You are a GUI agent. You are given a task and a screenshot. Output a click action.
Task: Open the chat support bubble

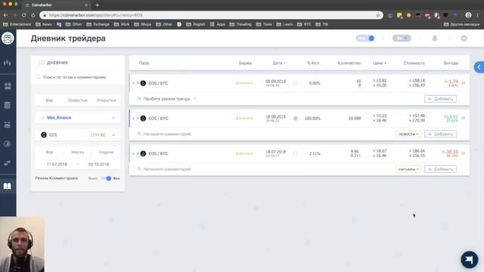[x=470, y=259]
